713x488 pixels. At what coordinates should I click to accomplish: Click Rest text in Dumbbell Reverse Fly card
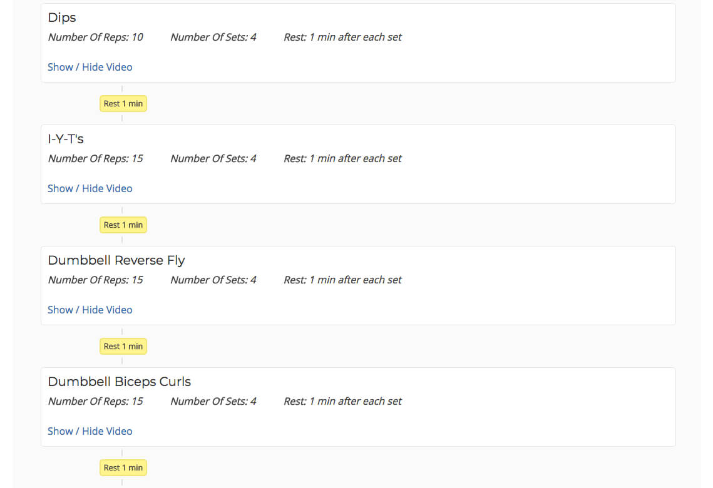(343, 280)
